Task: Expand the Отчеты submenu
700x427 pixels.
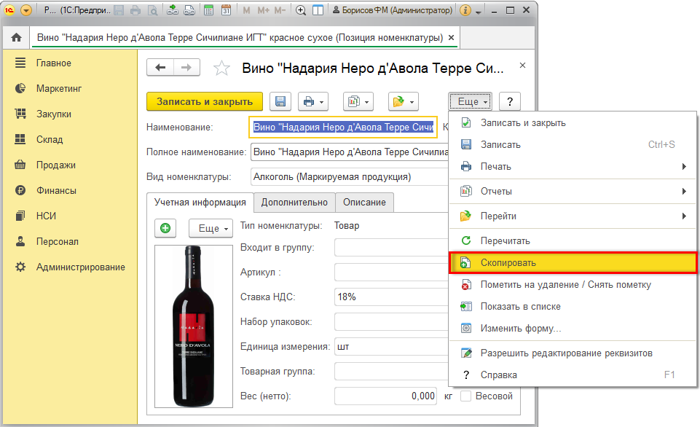Action: (573, 191)
